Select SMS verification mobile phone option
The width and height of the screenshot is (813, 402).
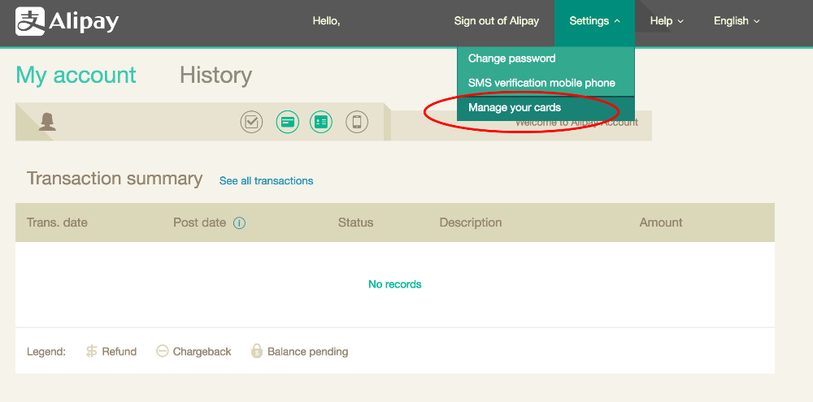pos(546,83)
